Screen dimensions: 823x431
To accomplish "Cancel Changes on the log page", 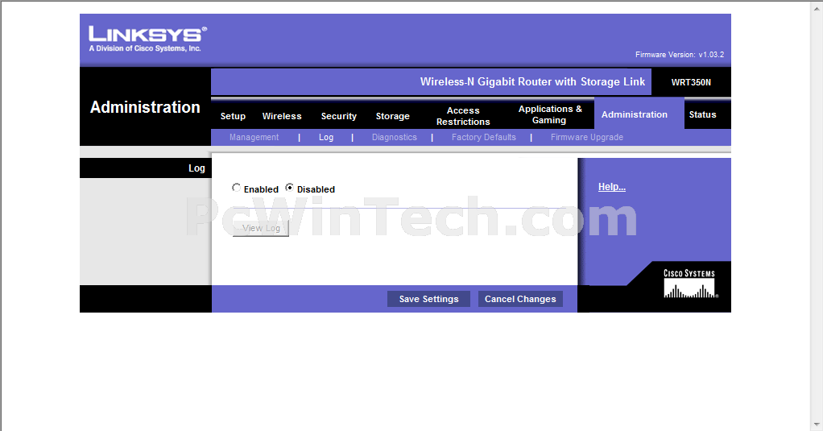I will (520, 299).
